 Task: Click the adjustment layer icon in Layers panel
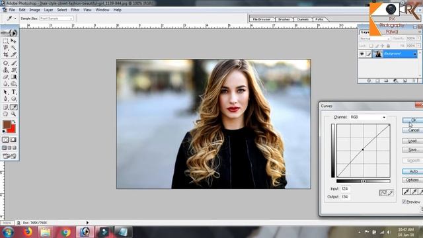395,81
